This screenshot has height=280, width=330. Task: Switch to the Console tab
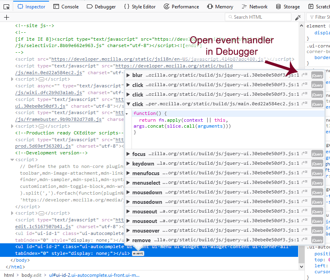66,6
